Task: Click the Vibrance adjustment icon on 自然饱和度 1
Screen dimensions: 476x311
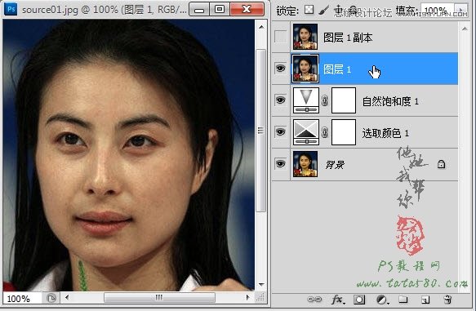Action: [x=306, y=100]
